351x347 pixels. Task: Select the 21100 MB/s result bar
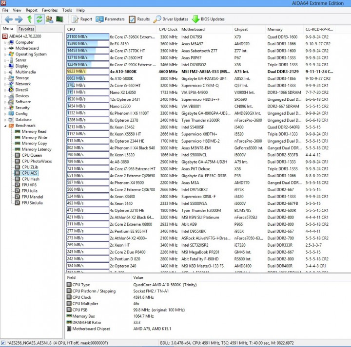tap(88, 37)
